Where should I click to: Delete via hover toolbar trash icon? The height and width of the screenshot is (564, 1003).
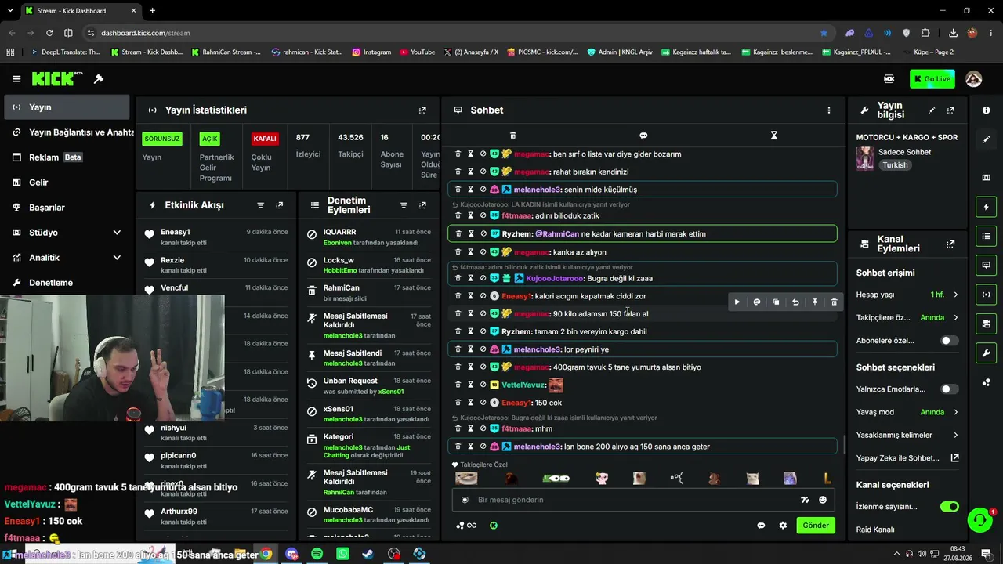pos(834,302)
